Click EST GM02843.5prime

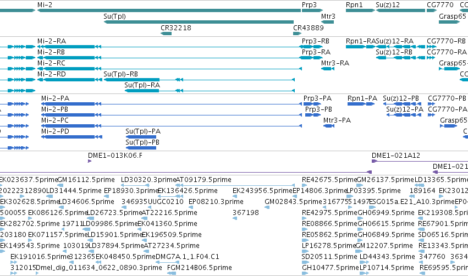pos(267,208)
